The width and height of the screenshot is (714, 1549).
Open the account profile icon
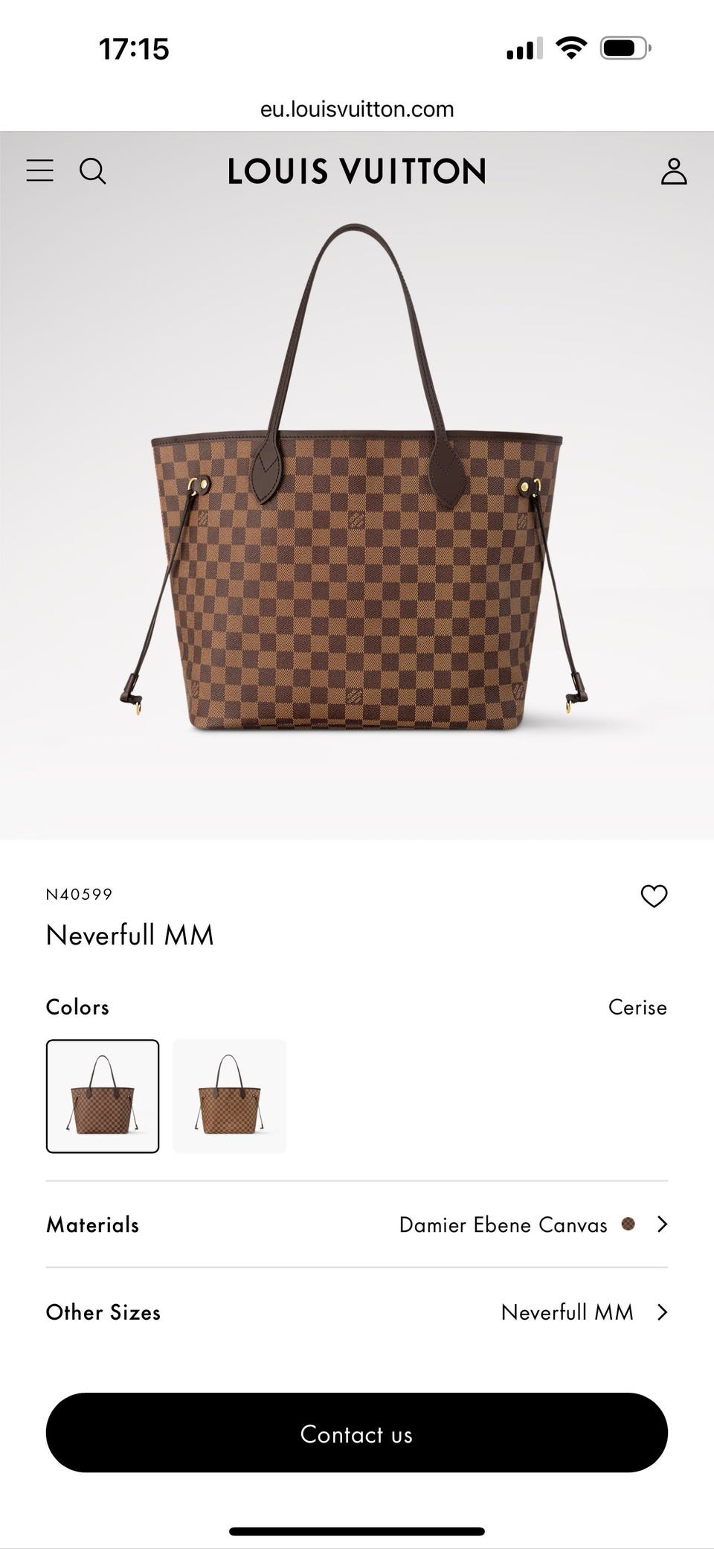click(674, 171)
